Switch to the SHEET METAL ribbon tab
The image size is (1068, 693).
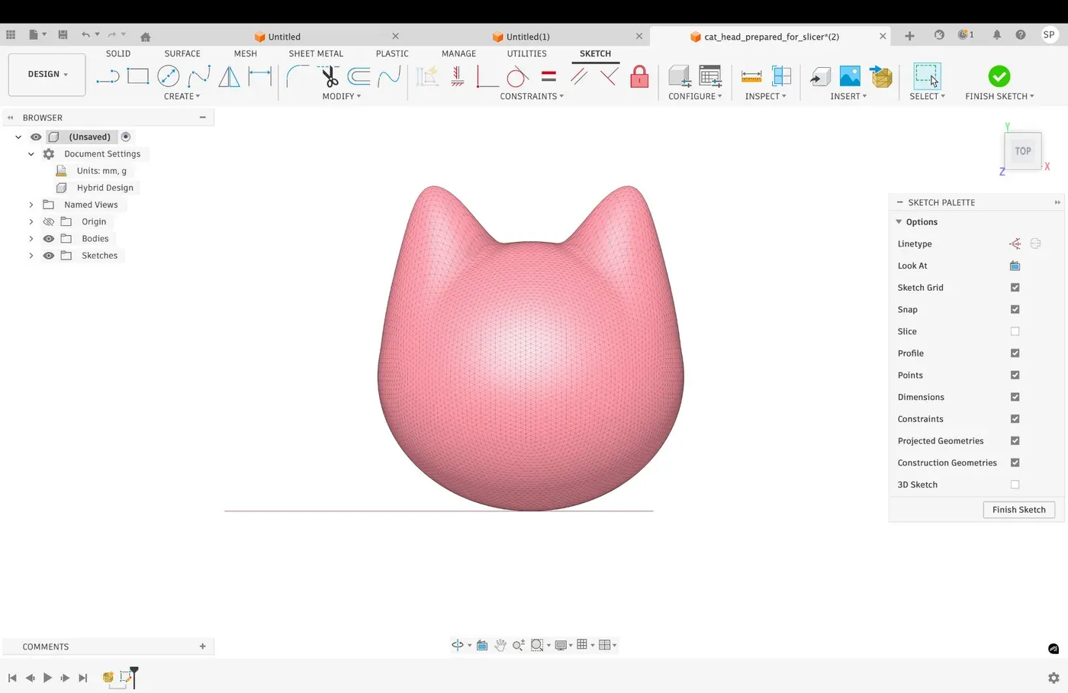(316, 53)
